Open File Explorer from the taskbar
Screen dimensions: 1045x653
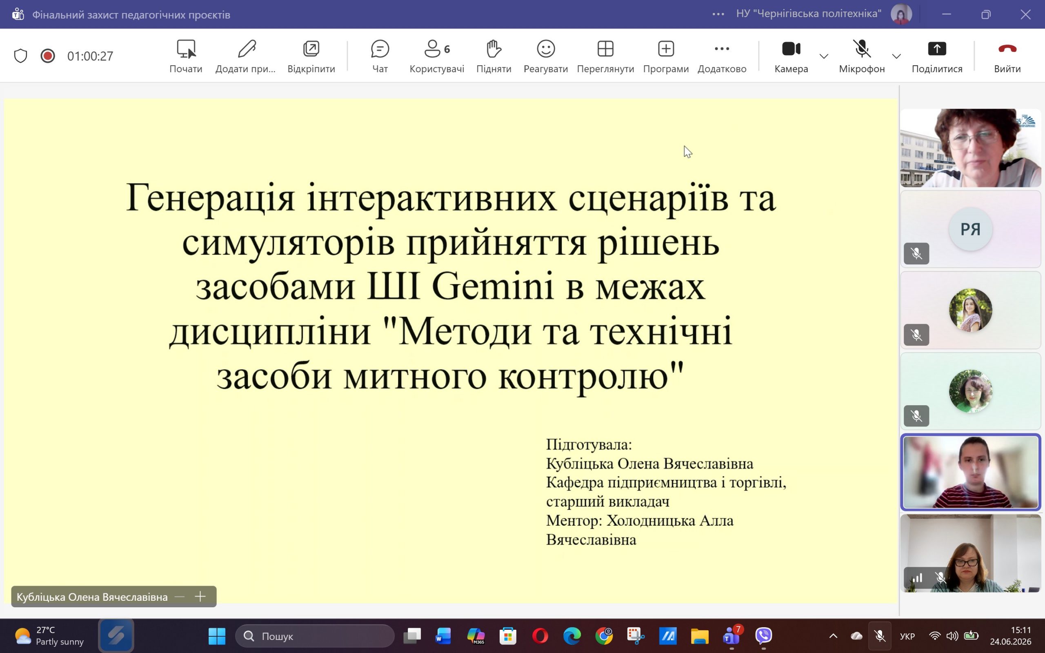click(700, 636)
